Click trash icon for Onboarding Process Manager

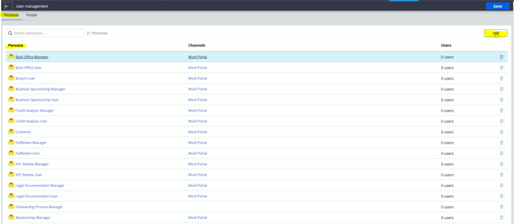coord(501,206)
